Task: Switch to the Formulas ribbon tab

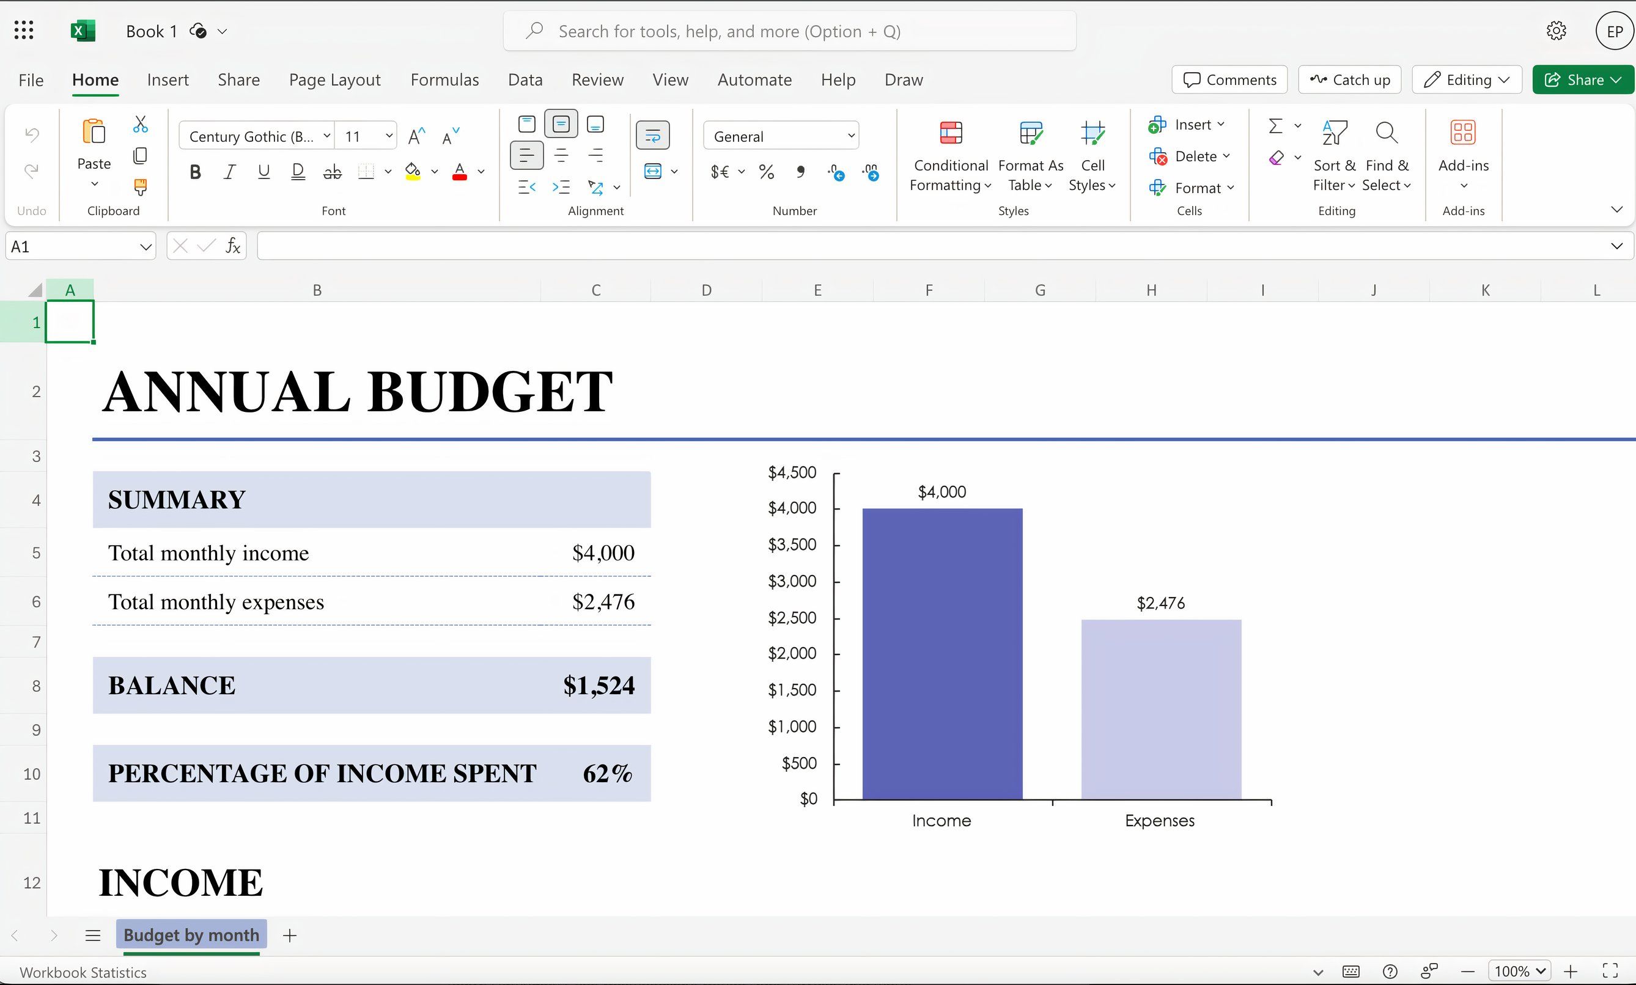Action: point(444,79)
